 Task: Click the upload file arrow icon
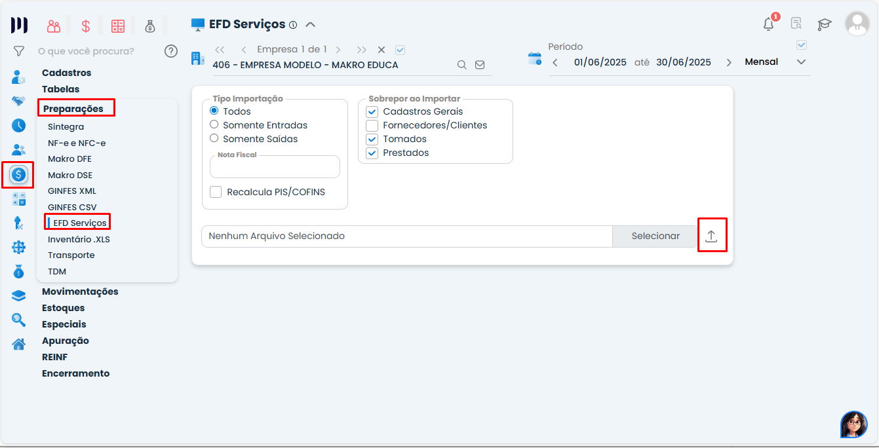coord(711,236)
